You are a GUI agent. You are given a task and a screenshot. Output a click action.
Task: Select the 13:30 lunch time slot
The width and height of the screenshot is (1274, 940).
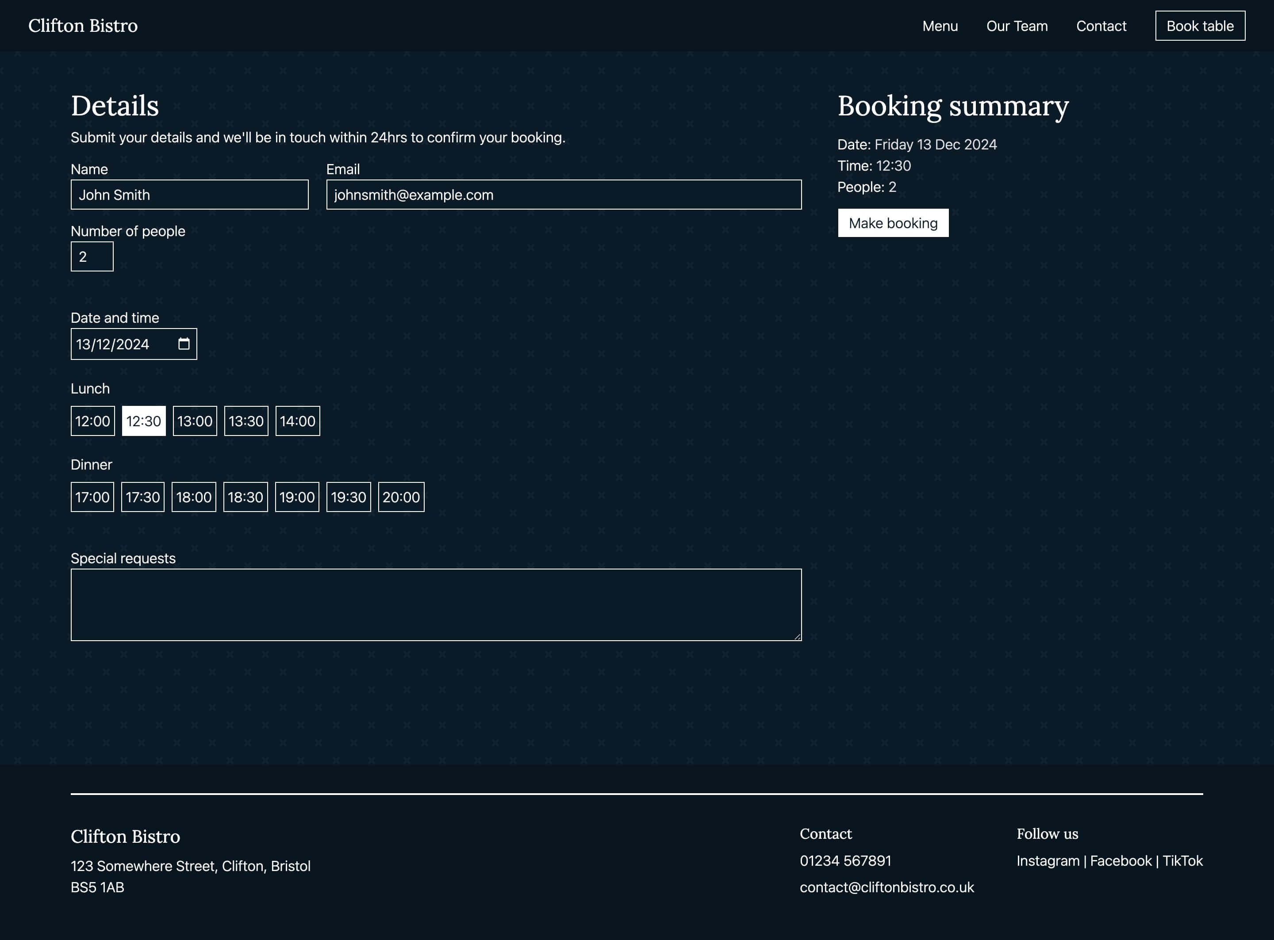tap(246, 421)
